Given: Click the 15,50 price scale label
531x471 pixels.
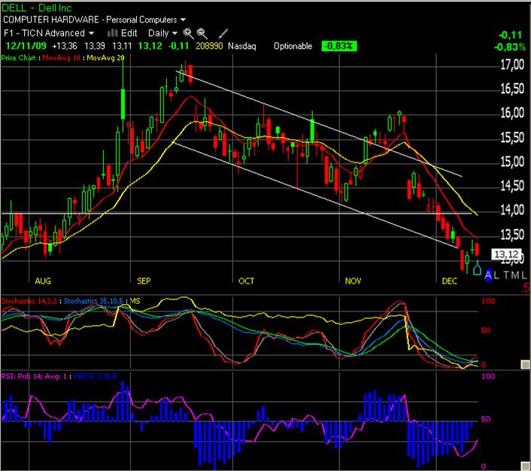Looking at the screenshot, I should pyautogui.click(x=512, y=137).
